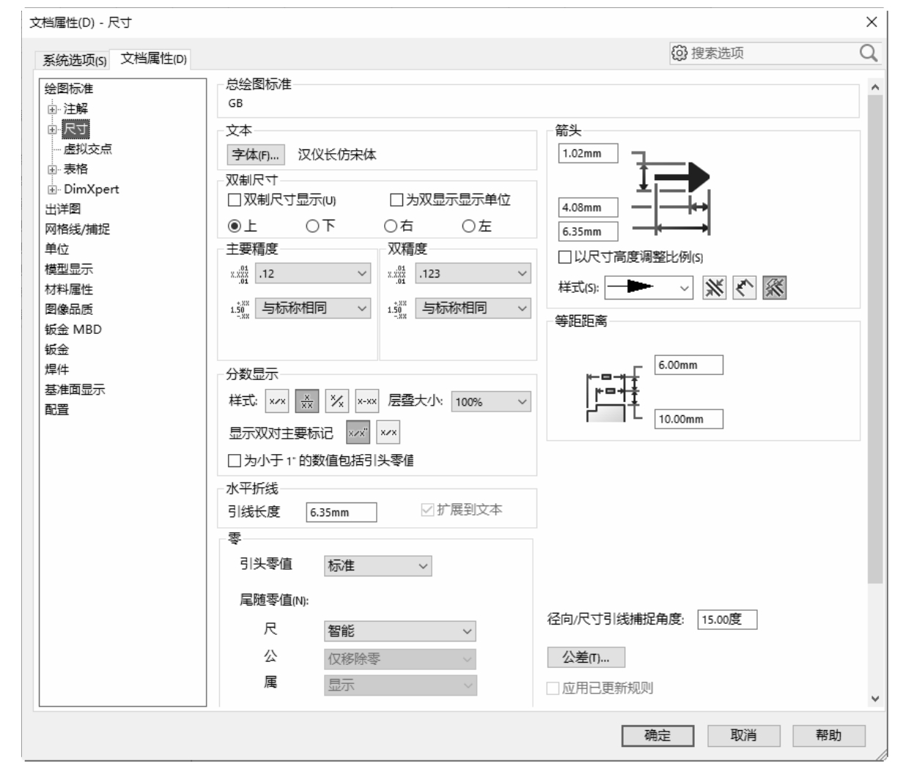The width and height of the screenshot is (911, 766).
Task: Select the stacked fraction style icon
Action: 307,401
